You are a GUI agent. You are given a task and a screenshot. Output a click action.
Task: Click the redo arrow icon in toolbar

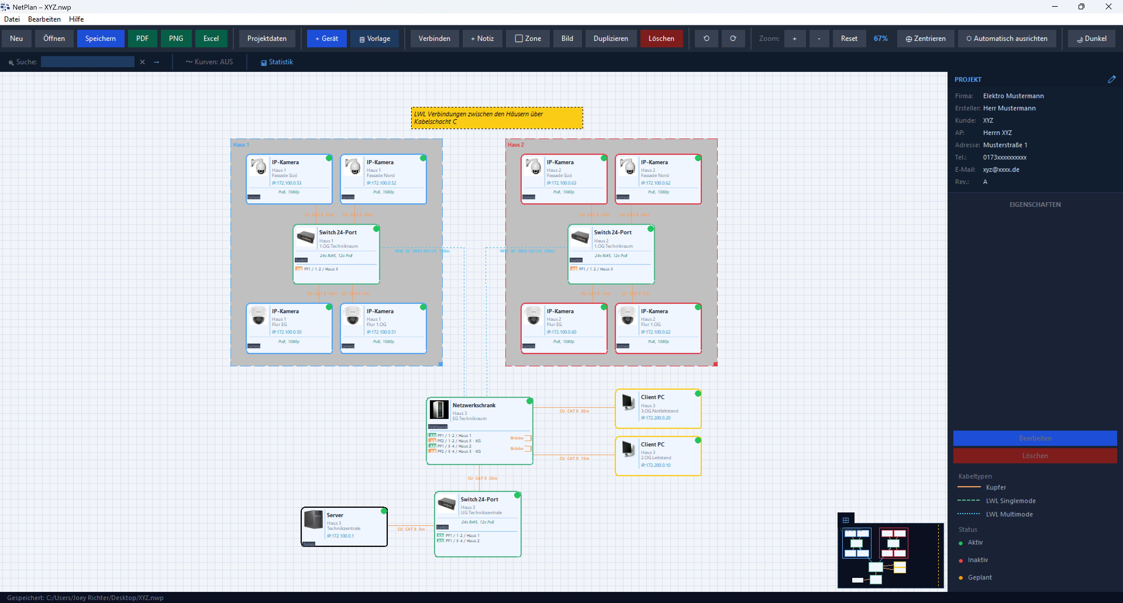pyautogui.click(x=733, y=38)
